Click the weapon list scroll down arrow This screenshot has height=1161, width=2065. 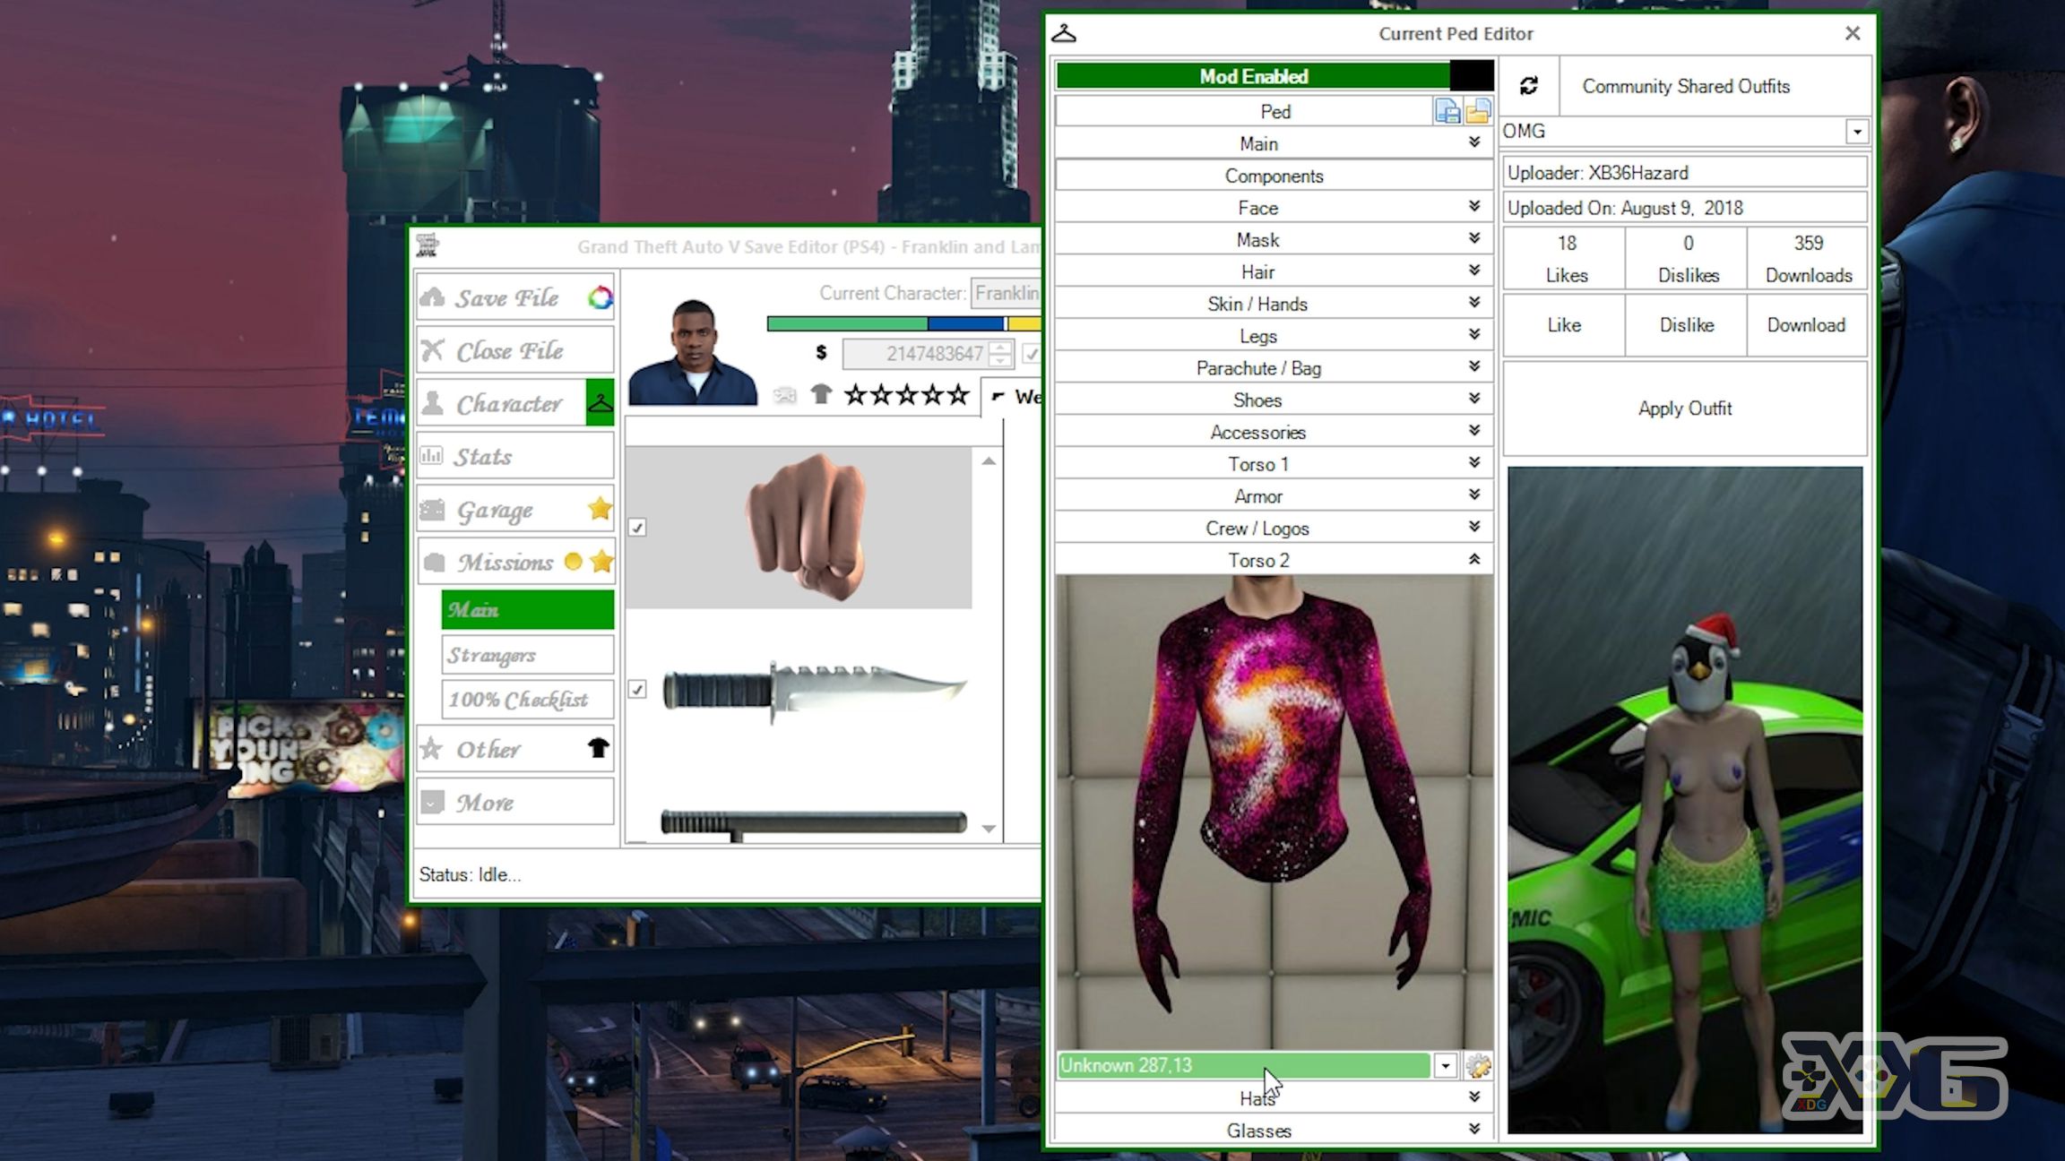coord(989,829)
